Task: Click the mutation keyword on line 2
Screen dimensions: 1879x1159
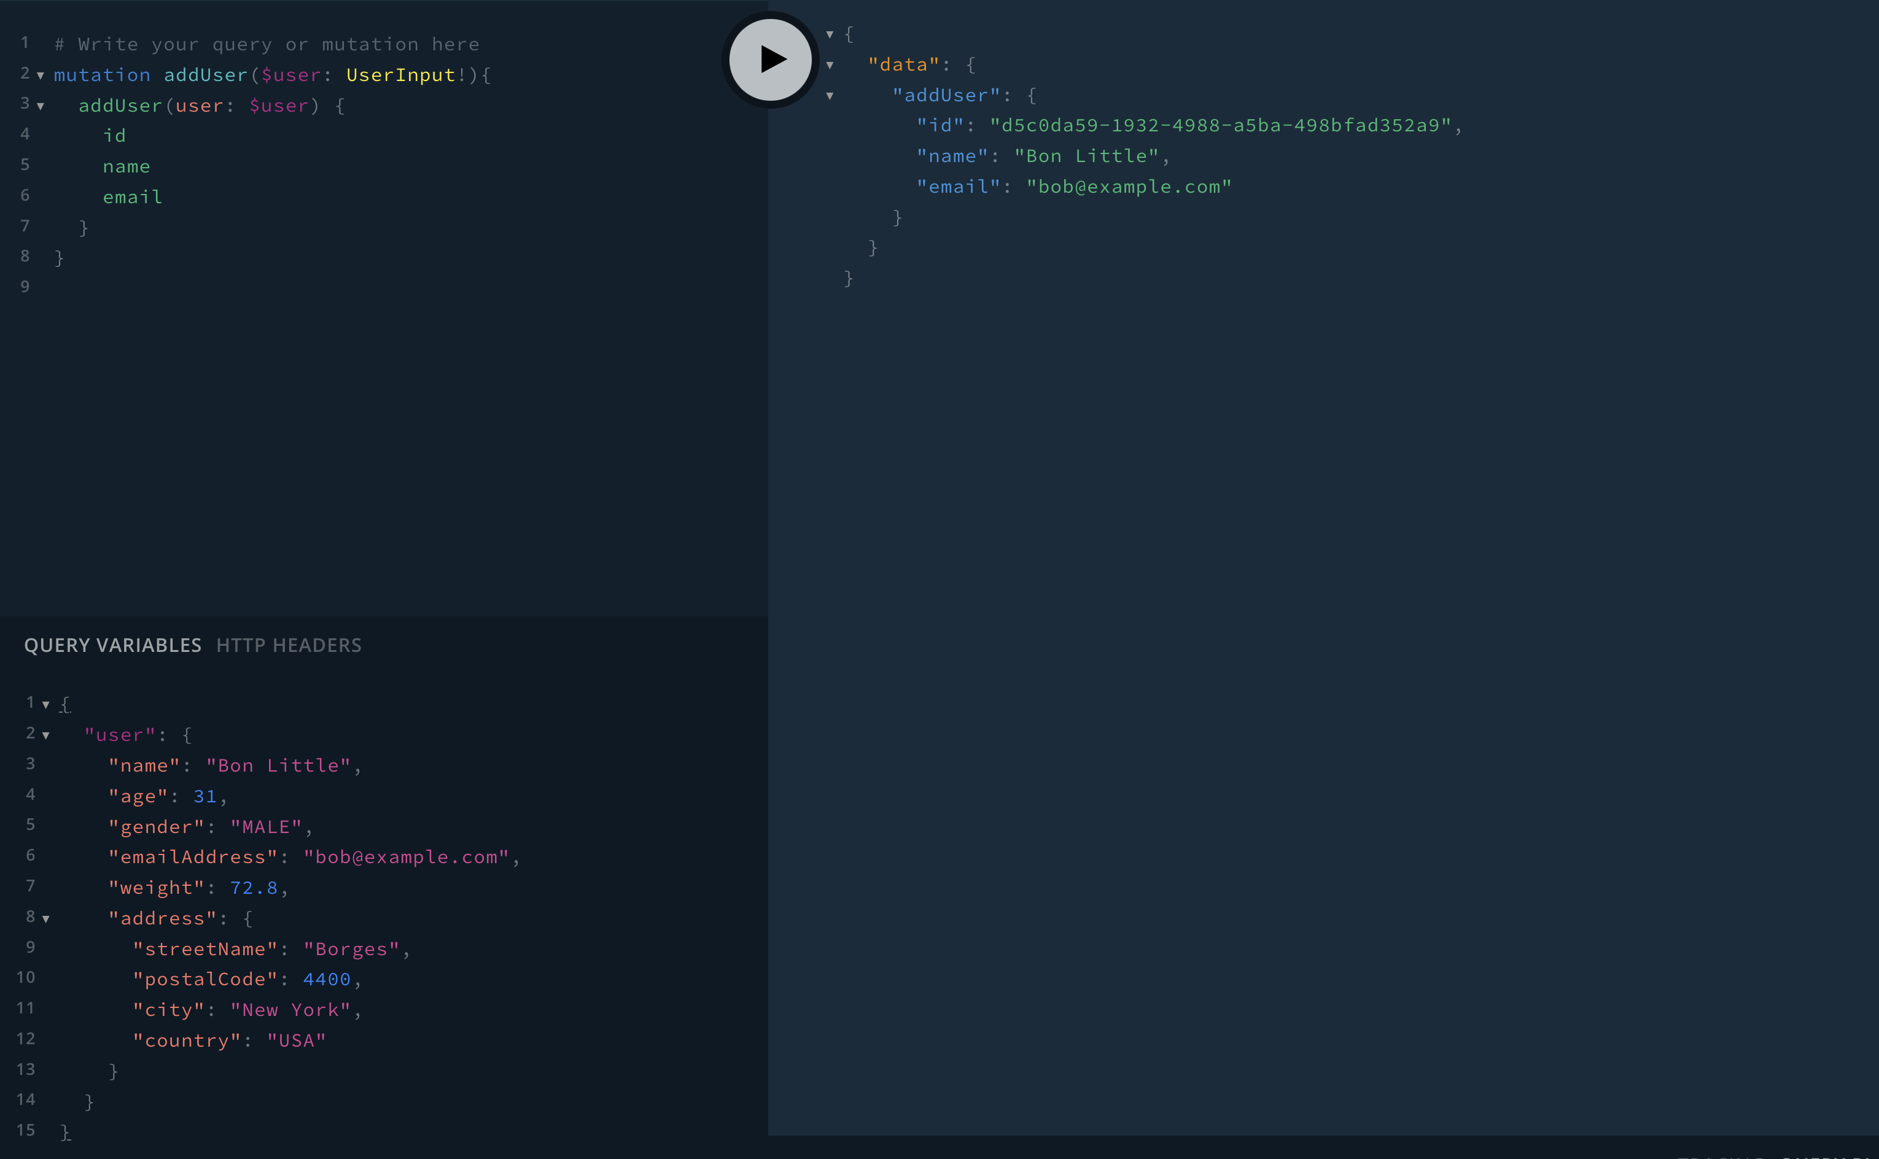Action: click(102, 75)
